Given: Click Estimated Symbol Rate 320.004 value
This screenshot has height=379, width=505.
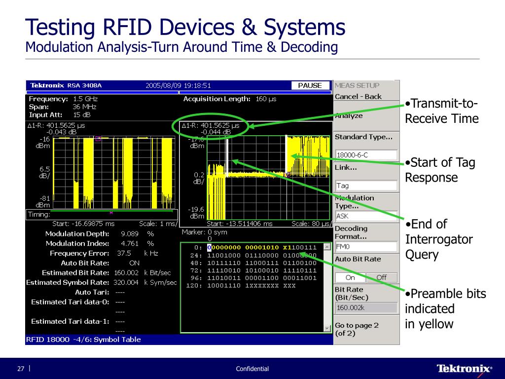Looking at the screenshot, I should (x=126, y=282).
